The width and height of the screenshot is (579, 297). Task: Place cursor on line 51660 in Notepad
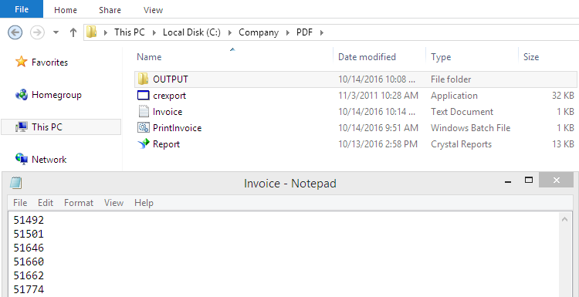pyautogui.click(x=29, y=262)
